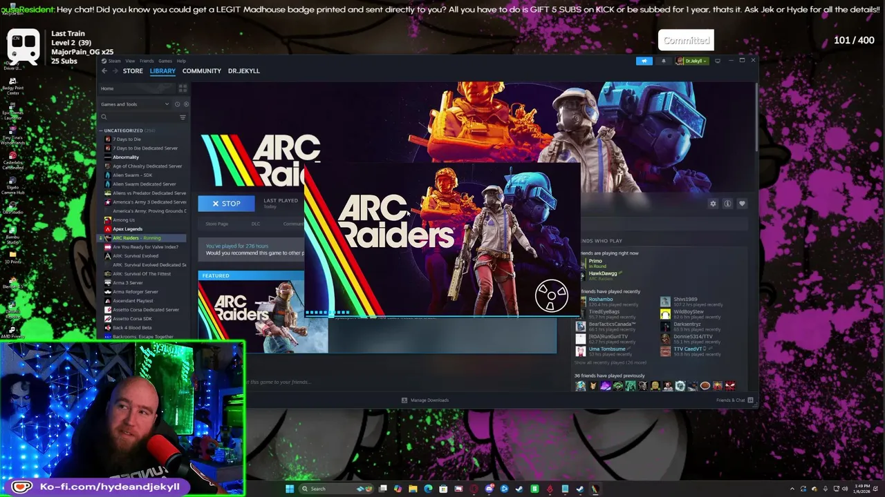
Task: Select Apex Legends in library
Action: (127, 229)
